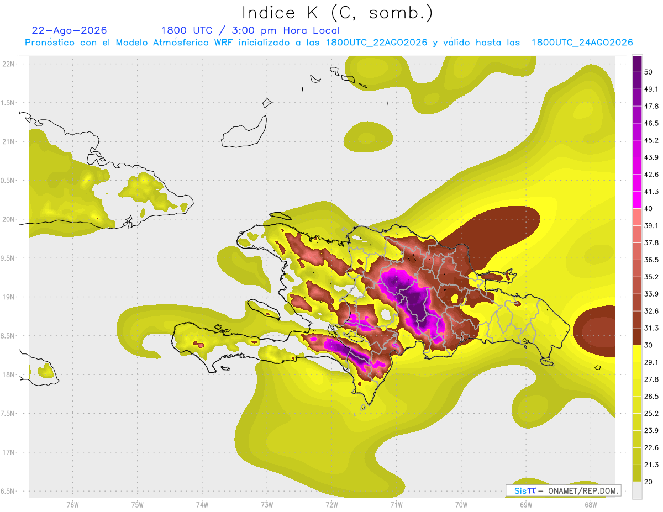Click the 'SisTT - ONAMET/REP.DOM.' credit box

click(x=563, y=490)
